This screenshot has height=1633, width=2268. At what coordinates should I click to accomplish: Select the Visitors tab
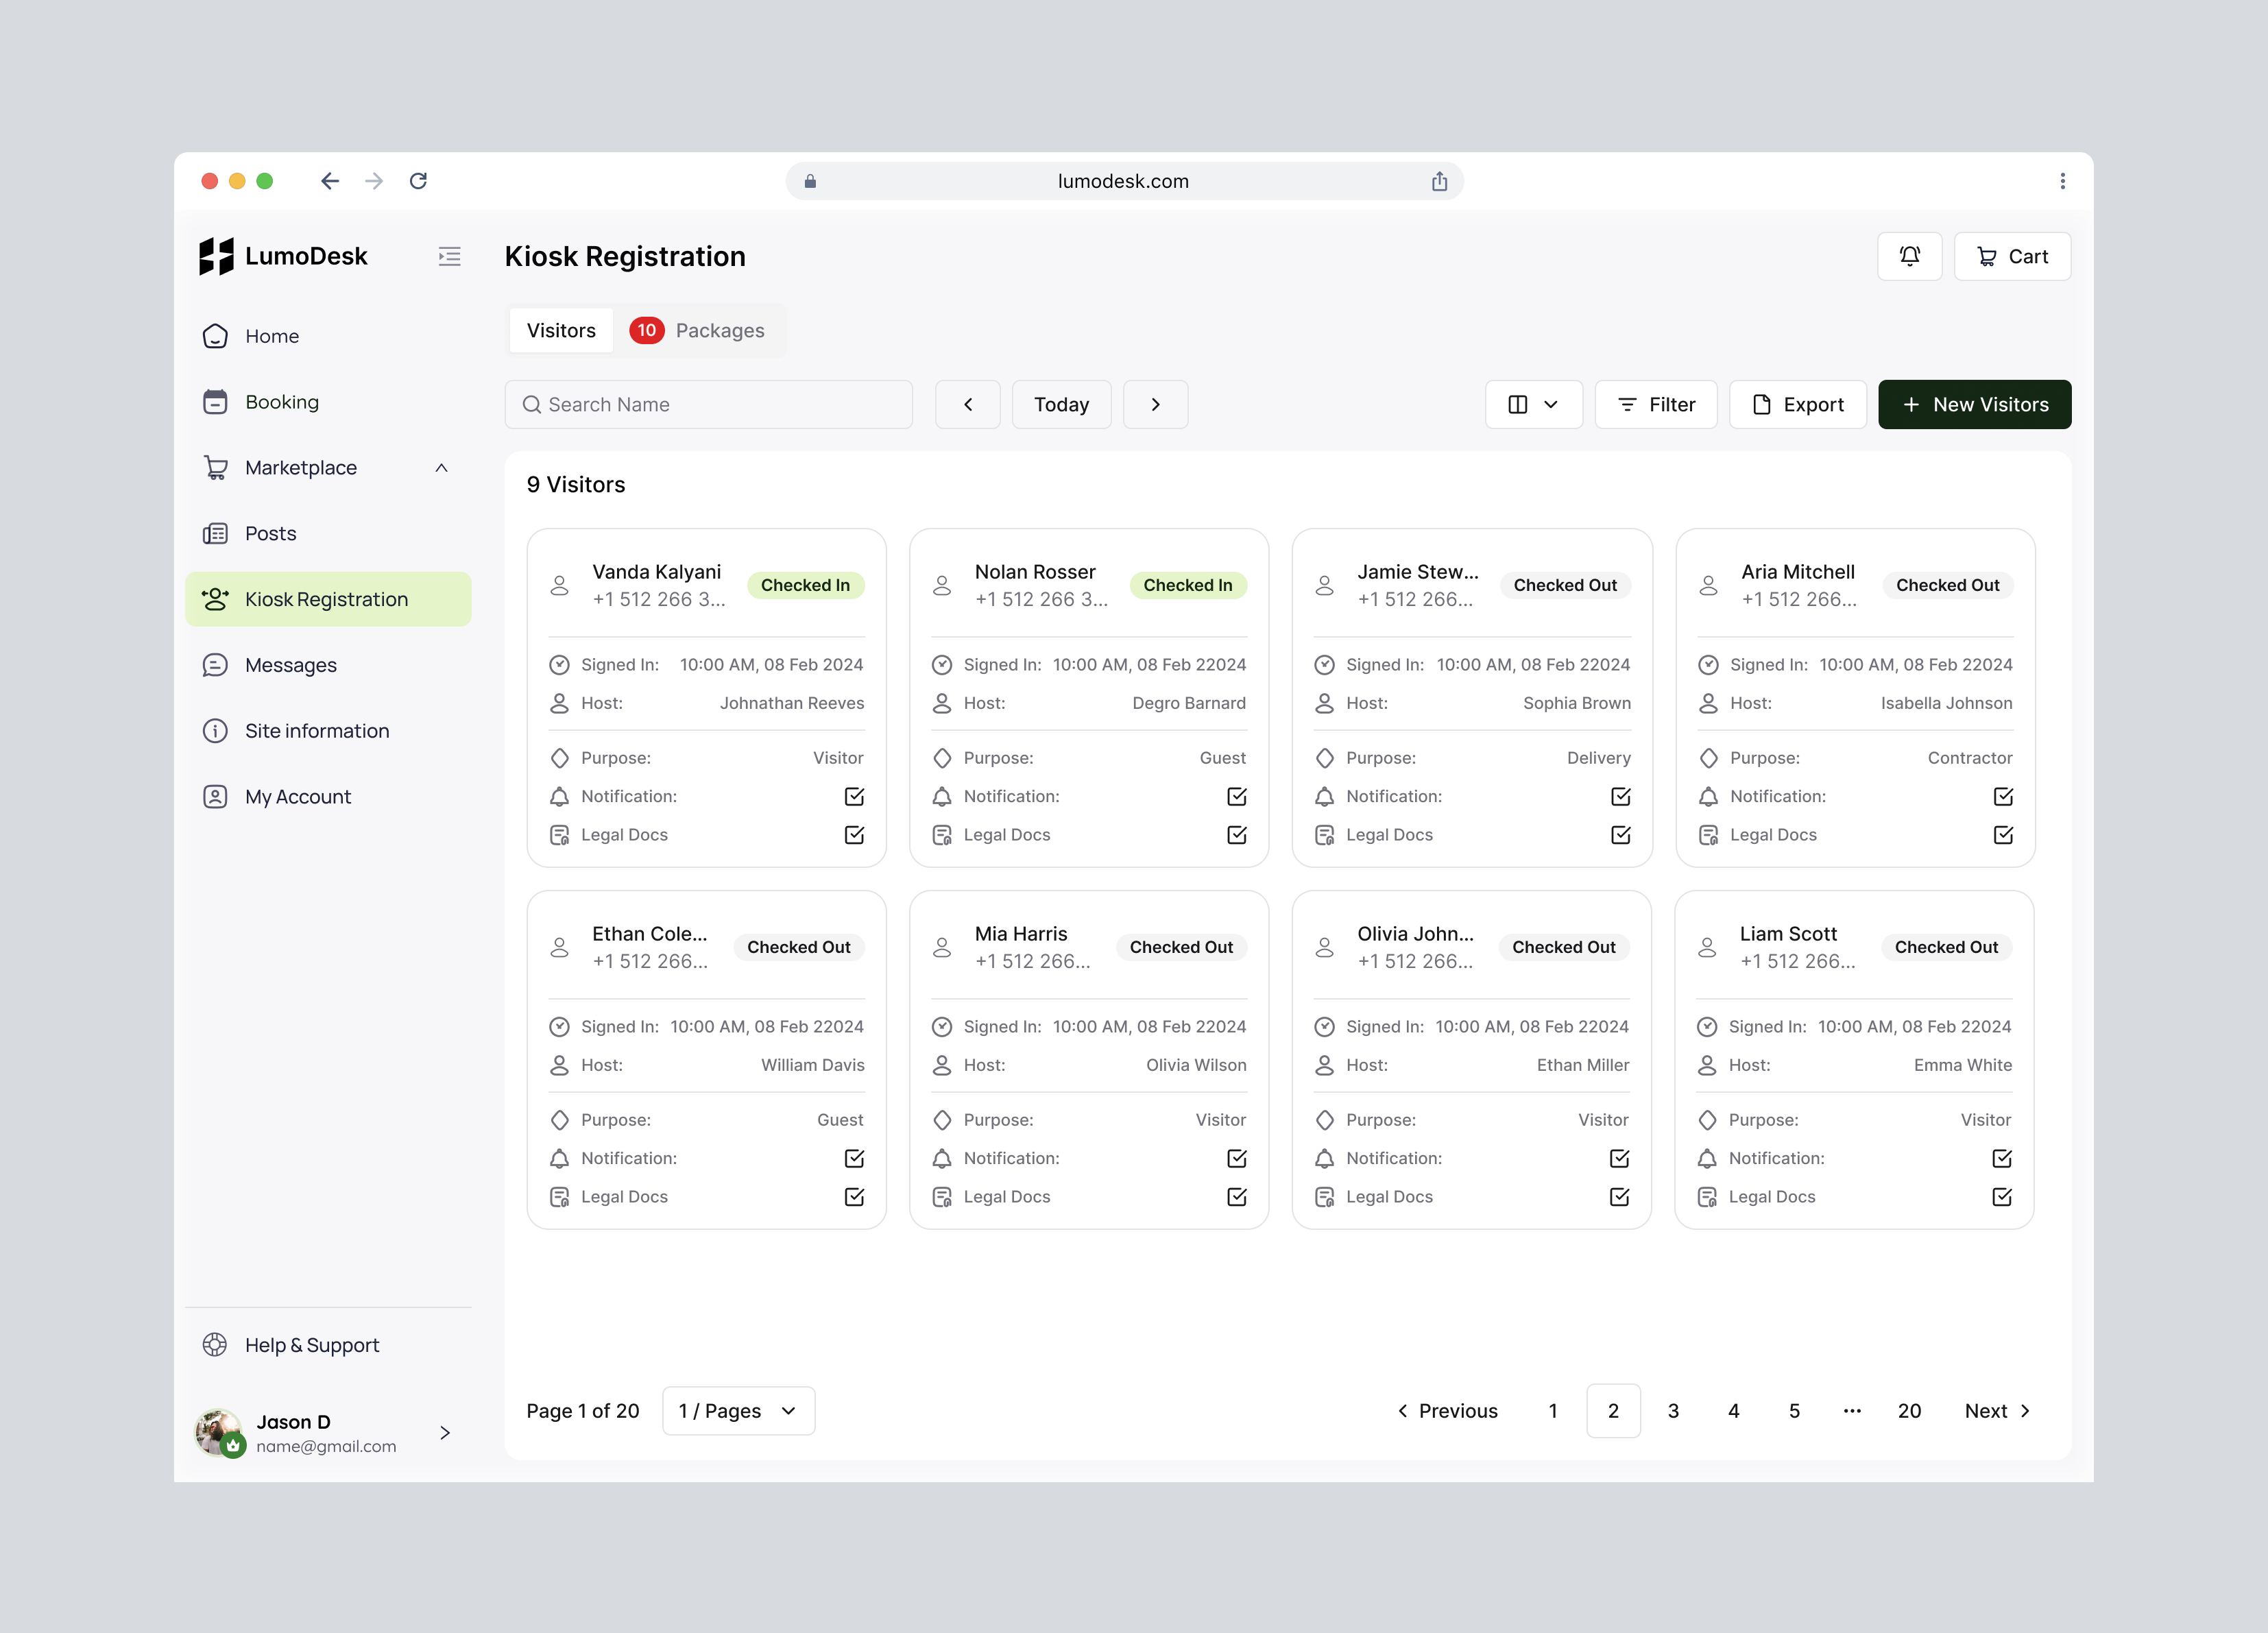pos(560,330)
